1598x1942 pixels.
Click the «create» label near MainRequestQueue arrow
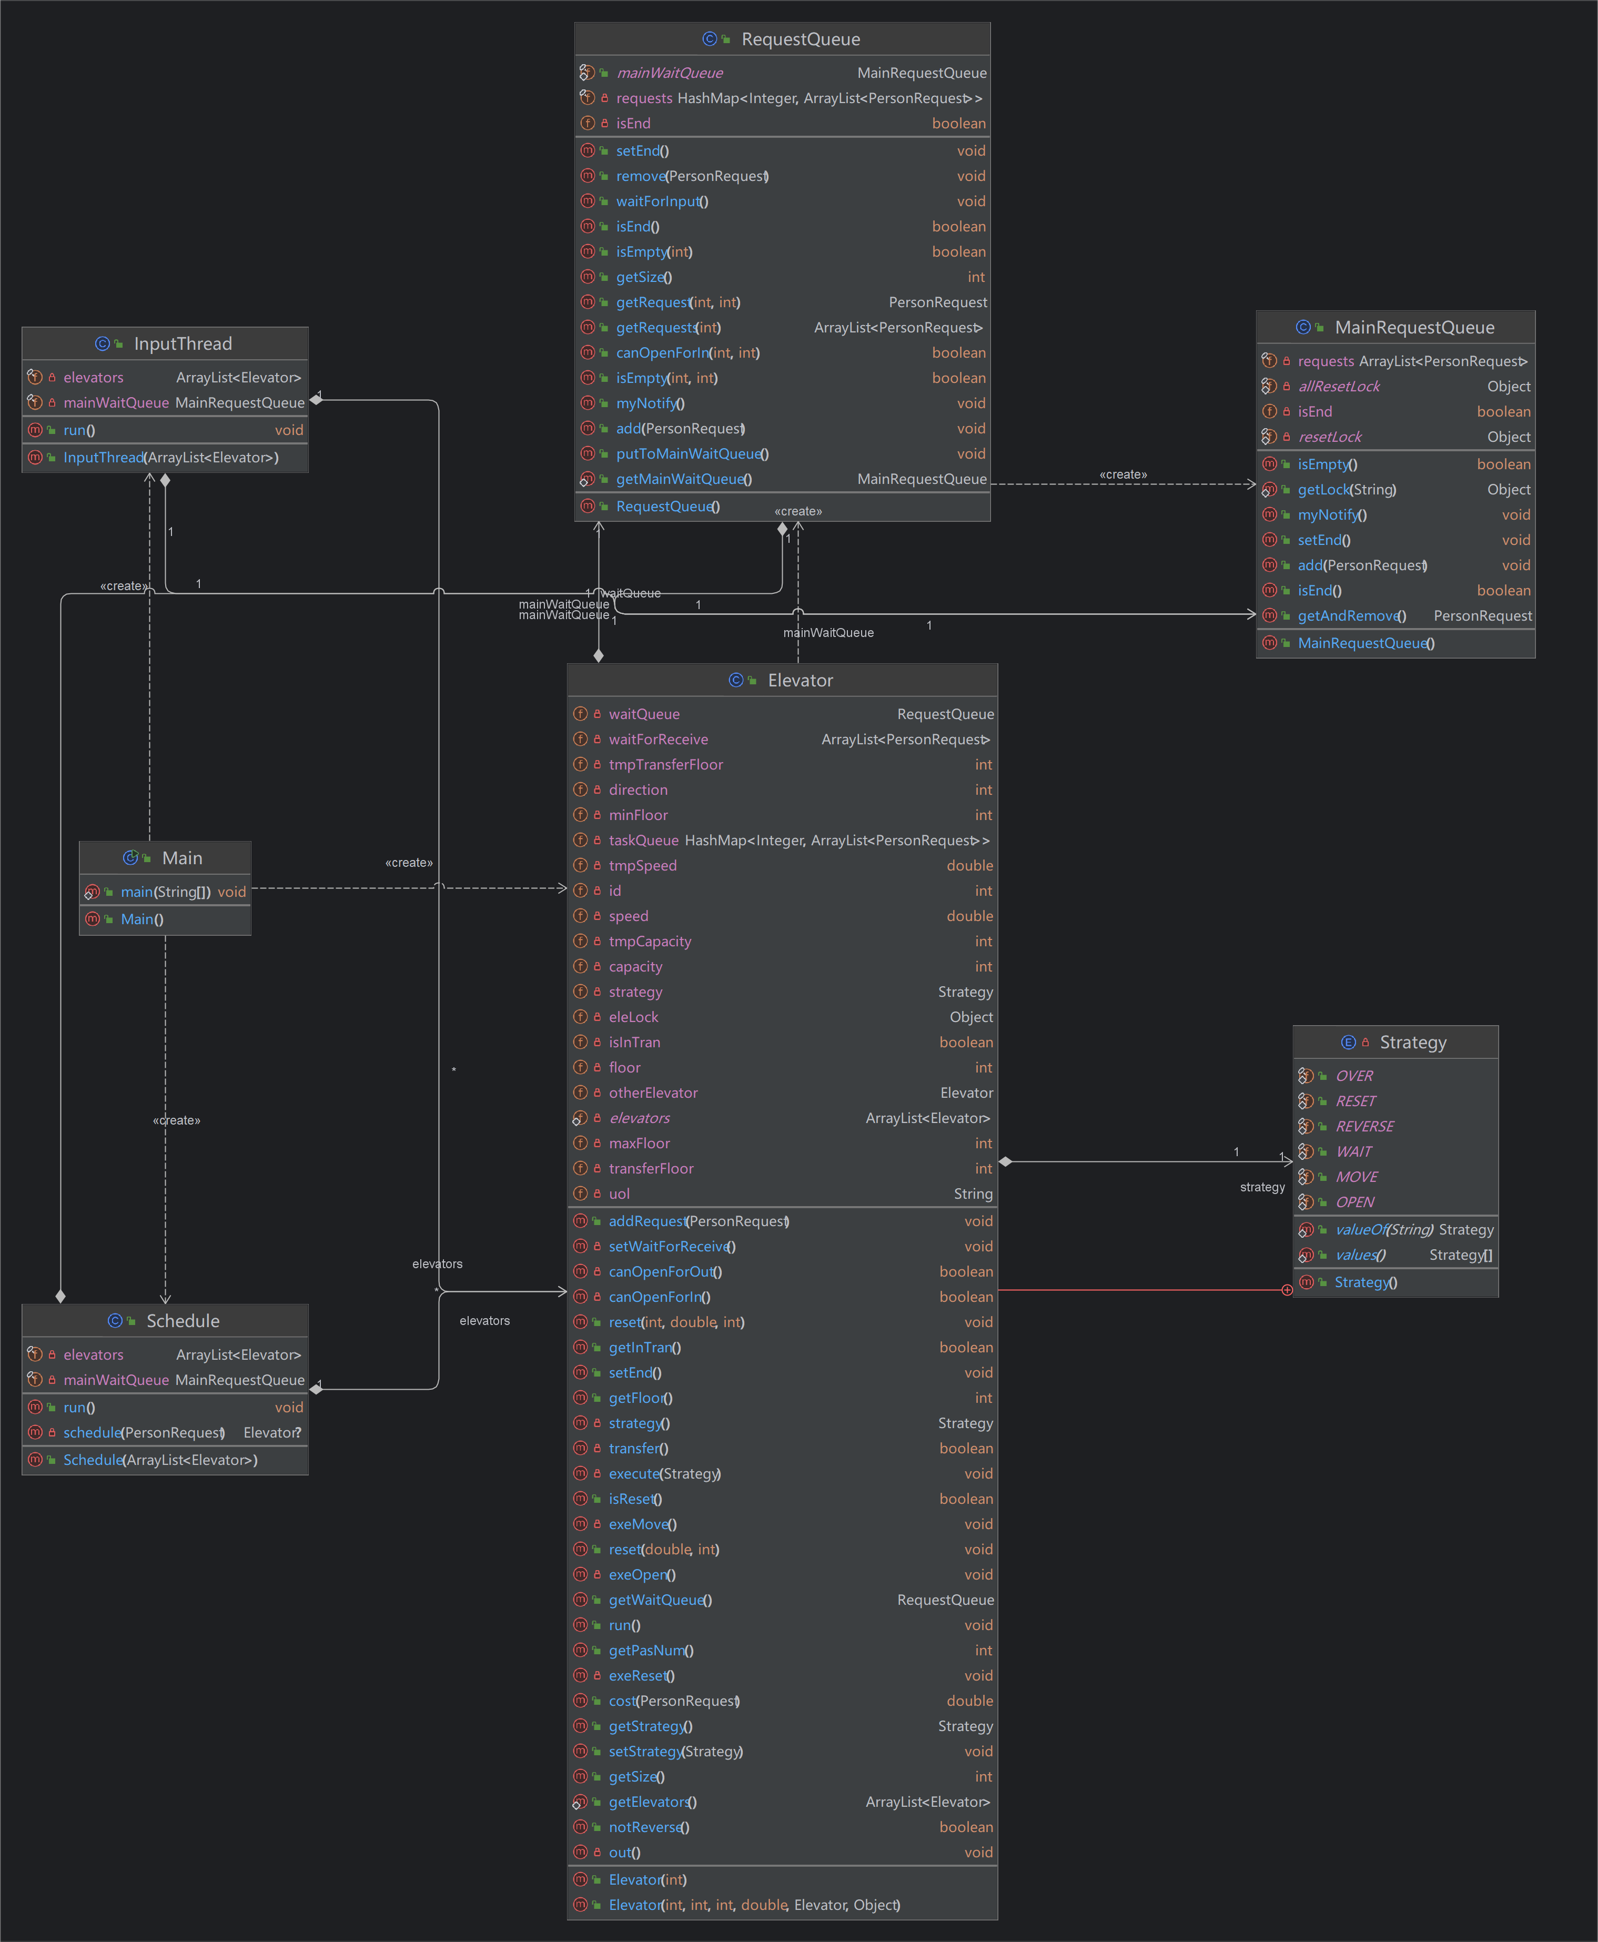(1123, 475)
